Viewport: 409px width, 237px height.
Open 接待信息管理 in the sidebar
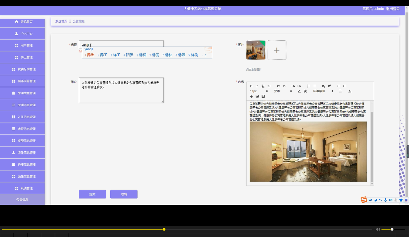22,81
